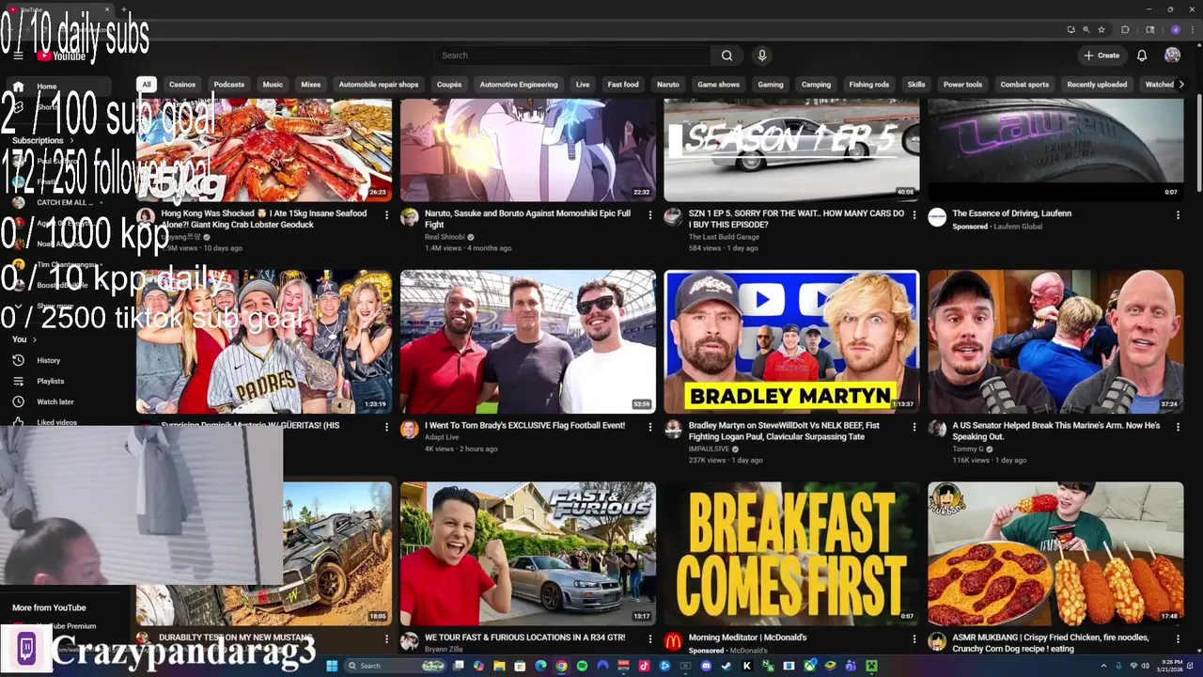Viewport: 1203px width, 677px height.
Task: Select the Gaming filter chip
Action: click(771, 85)
